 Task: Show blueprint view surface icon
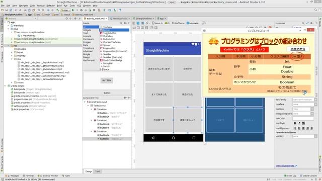tap(138, 23)
